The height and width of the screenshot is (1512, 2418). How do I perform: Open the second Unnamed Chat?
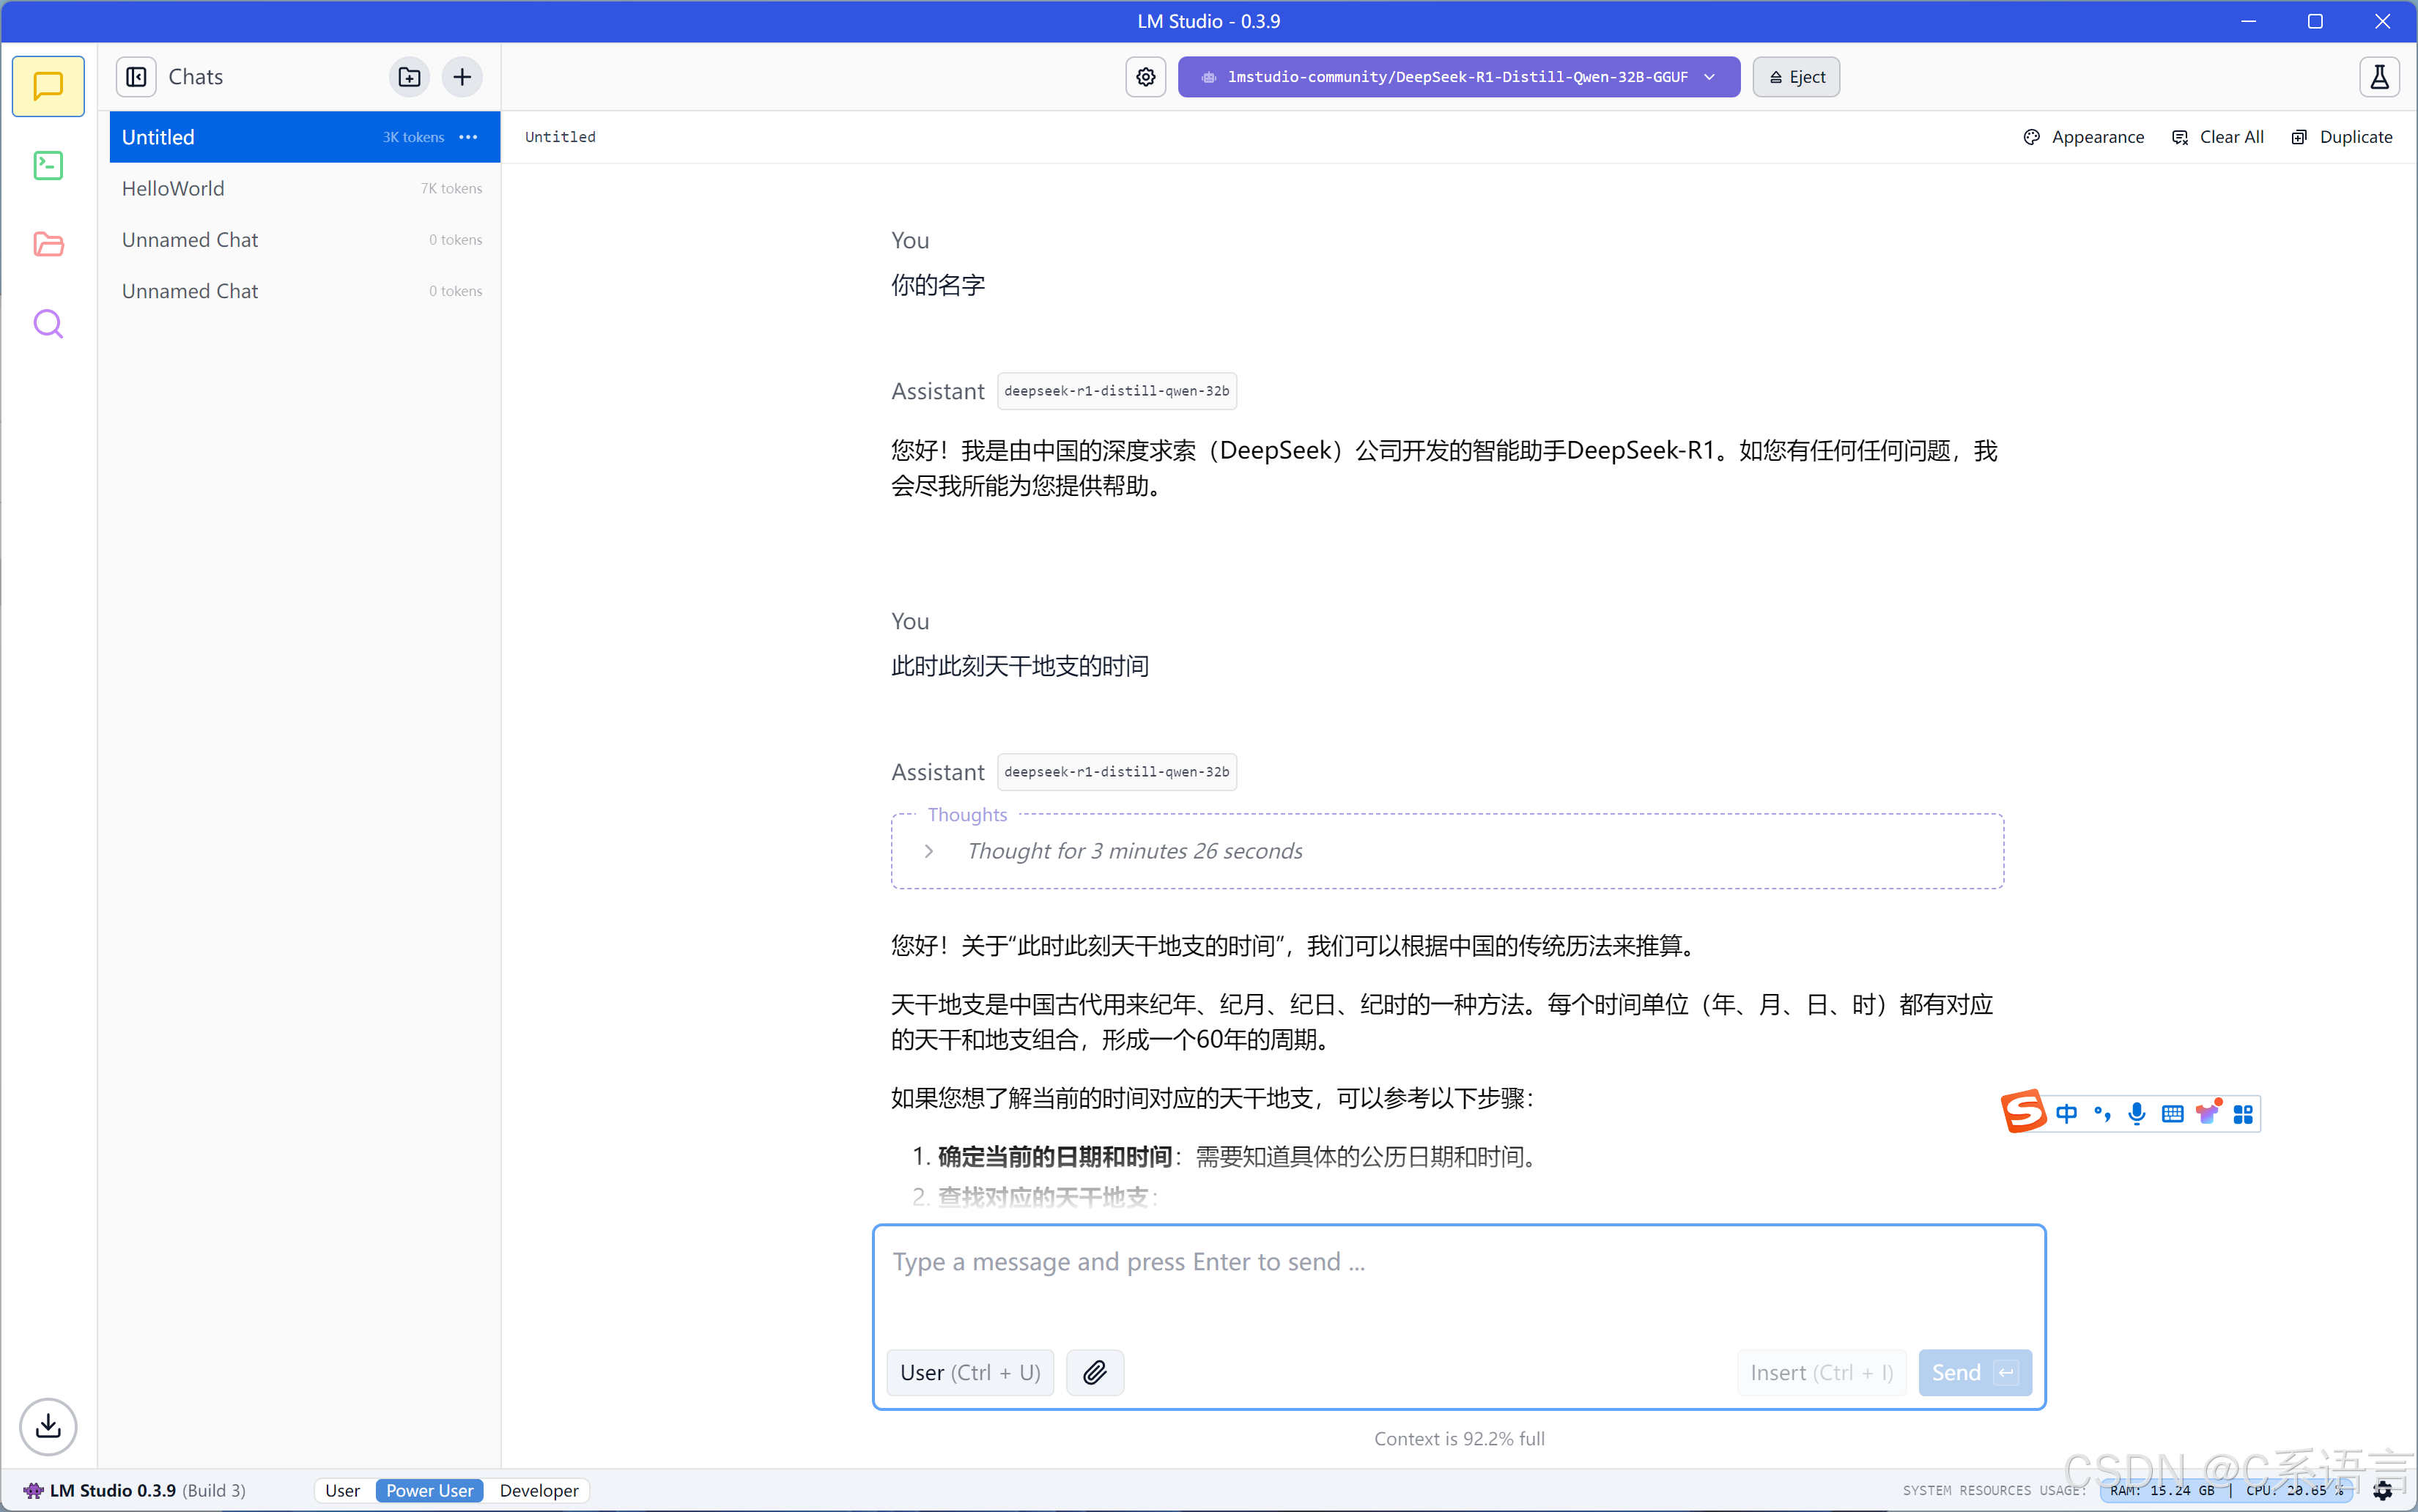[304, 291]
